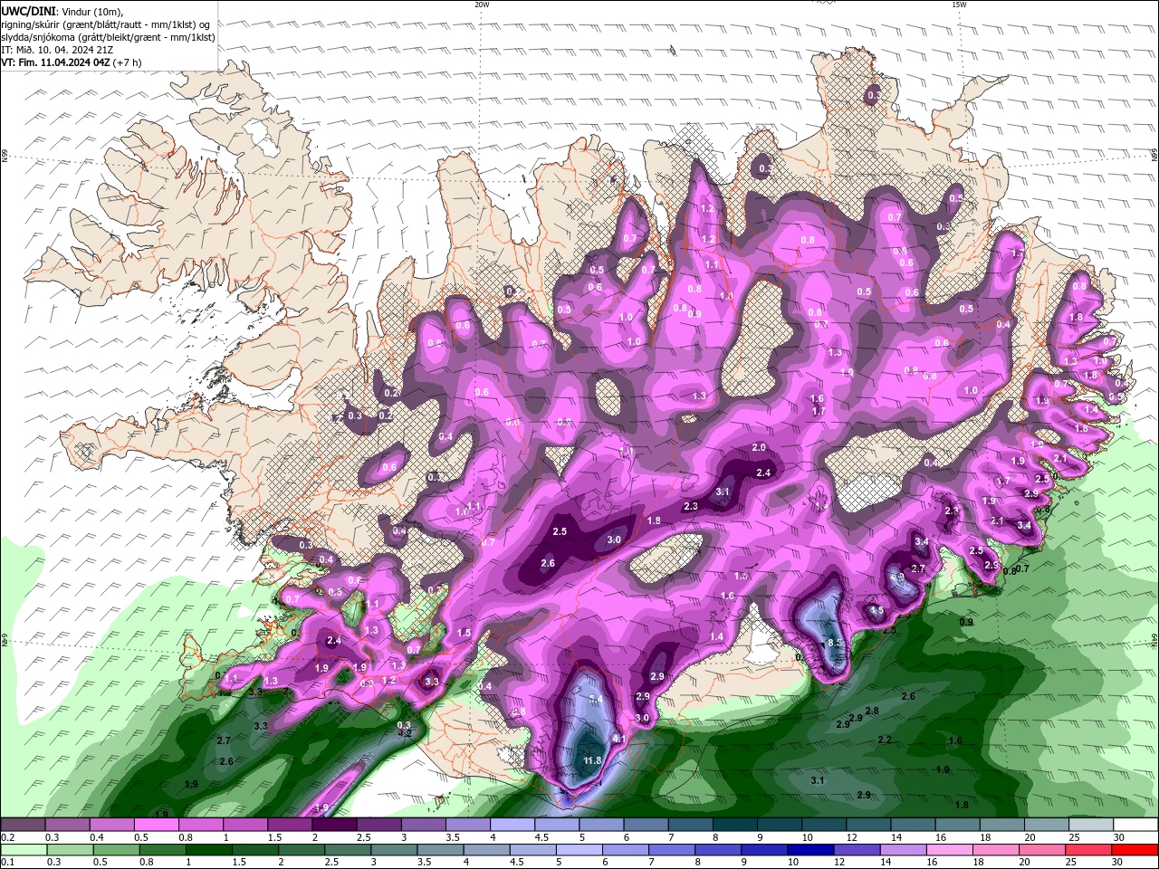Click the 2.2 rain value offshore
This screenshot has width=1159, height=869.
point(885,740)
